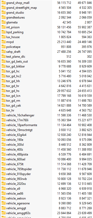Select the vehicle_300sl folder name
Screen dimensions: 93x218
click(x=15, y=145)
